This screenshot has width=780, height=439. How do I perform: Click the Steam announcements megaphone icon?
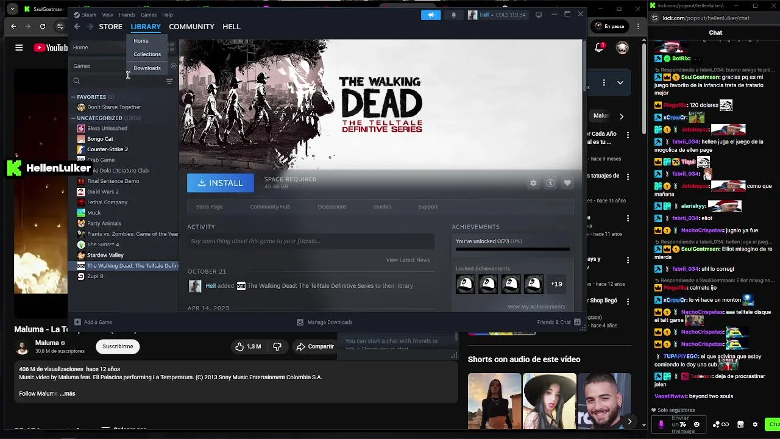pyautogui.click(x=431, y=15)
